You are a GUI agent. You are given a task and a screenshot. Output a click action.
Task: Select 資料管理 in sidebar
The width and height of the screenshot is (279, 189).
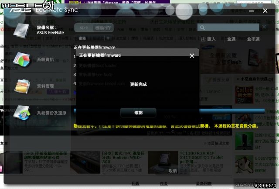[45, 86]
